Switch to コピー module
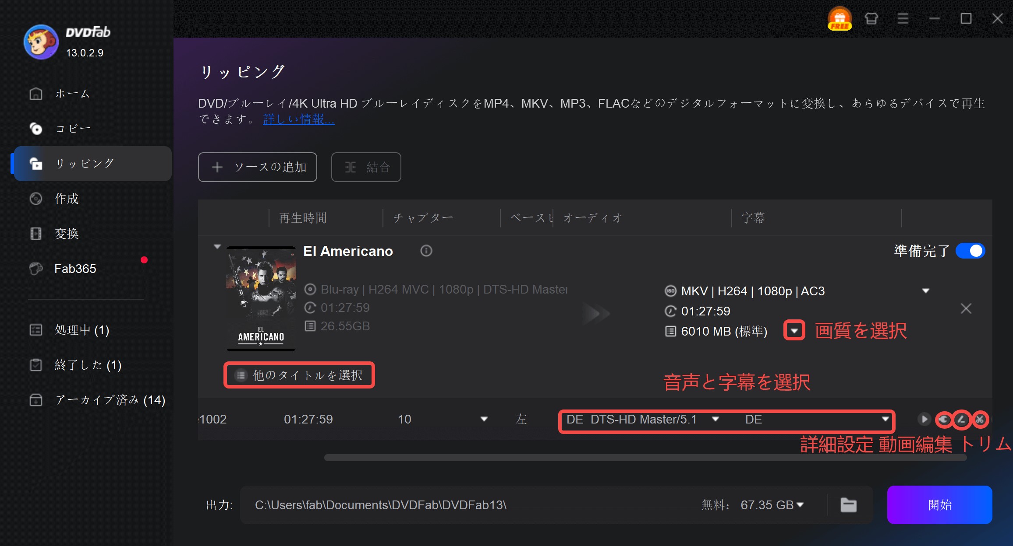 [x=92, y=128]
